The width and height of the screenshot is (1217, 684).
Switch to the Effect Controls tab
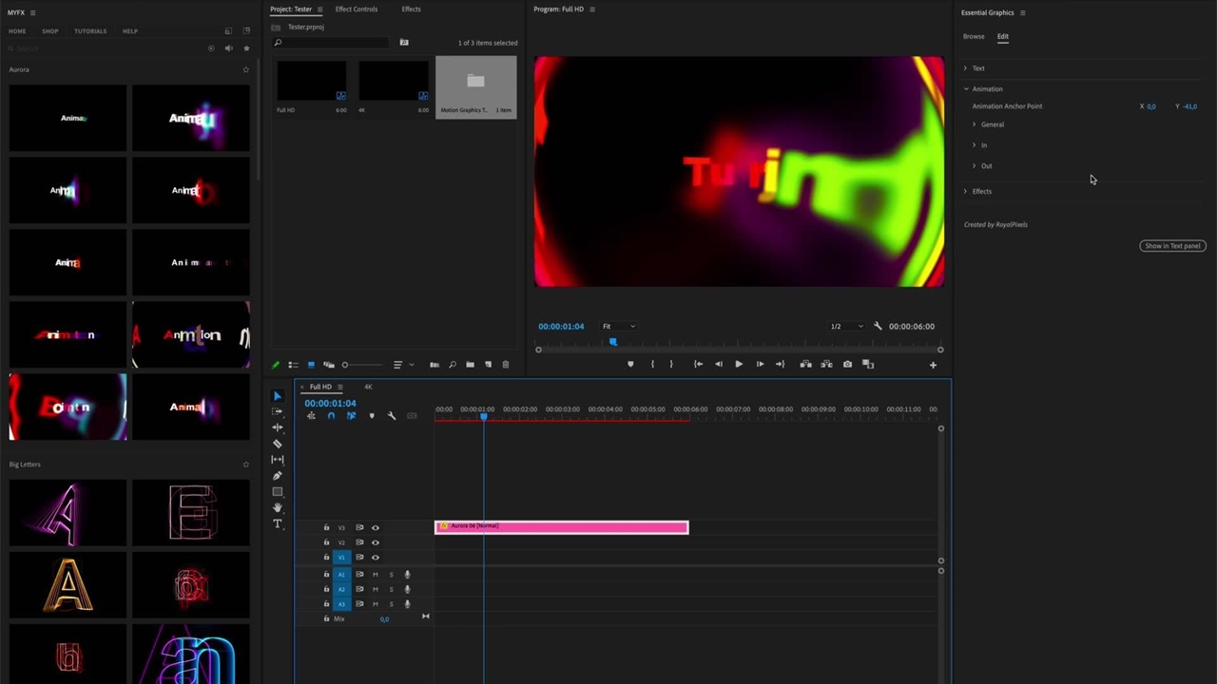(356, 9)
